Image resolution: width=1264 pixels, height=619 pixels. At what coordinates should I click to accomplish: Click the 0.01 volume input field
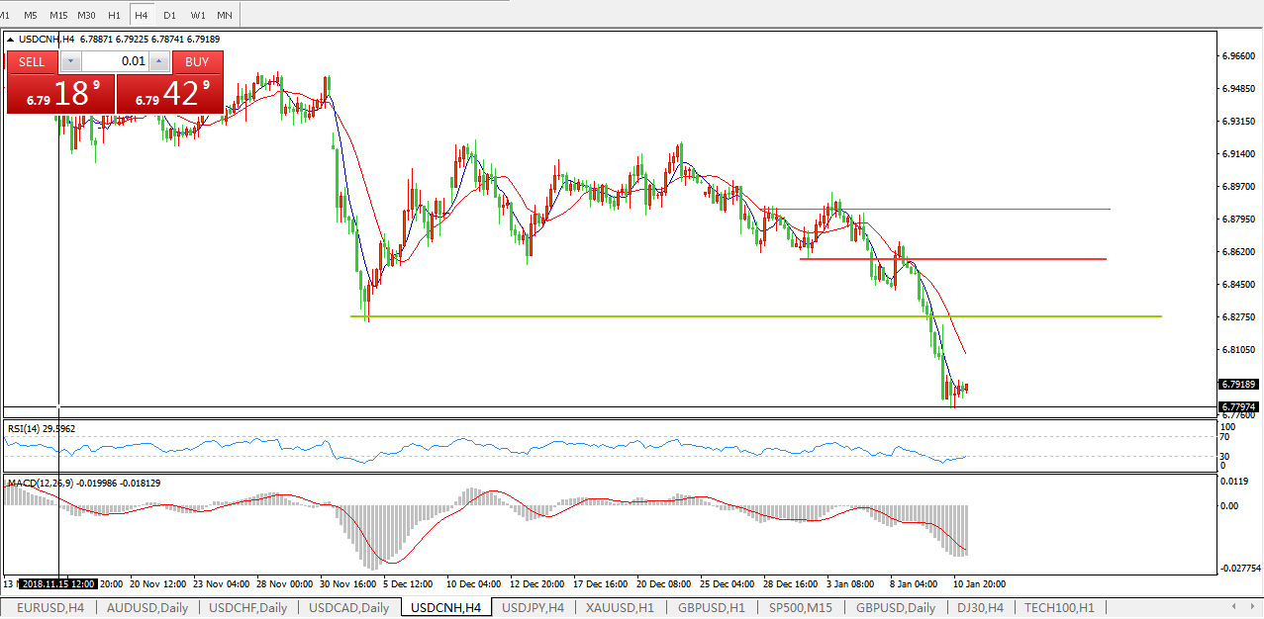[114, 61]
